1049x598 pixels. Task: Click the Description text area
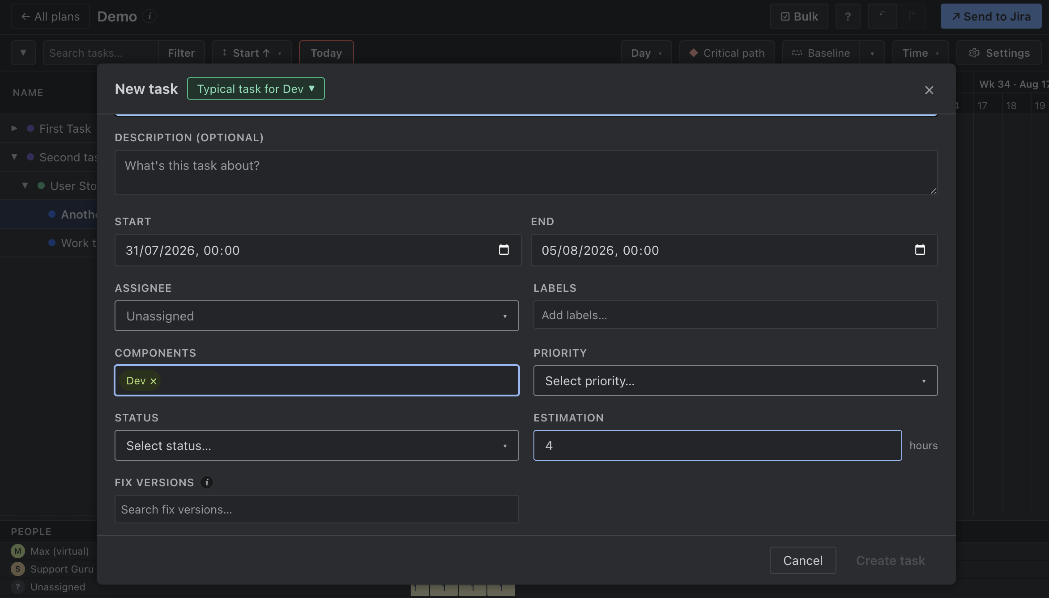(526, 172)
